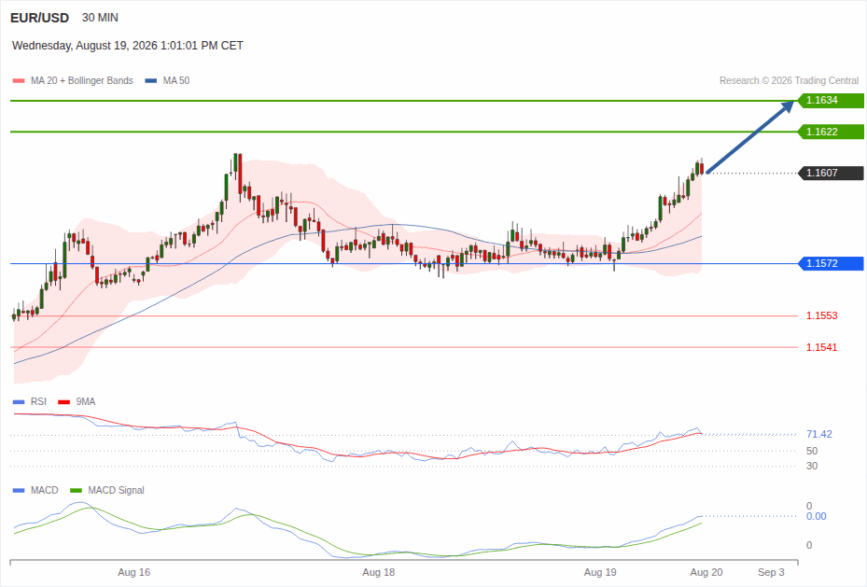
Task: Click the MACD Signal legend color swatch
Action: point(76,490)
